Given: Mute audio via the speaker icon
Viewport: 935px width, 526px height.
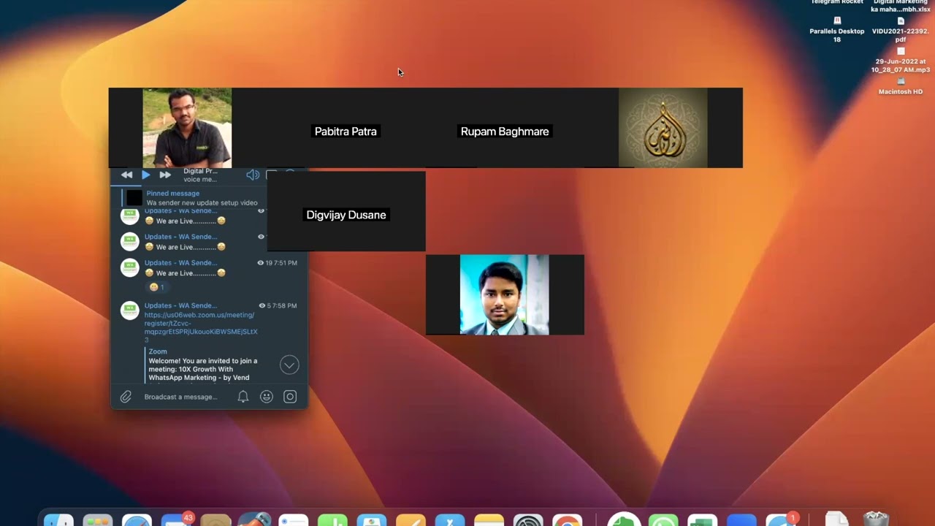Looking at the screenshot, I should pos(253,175).
